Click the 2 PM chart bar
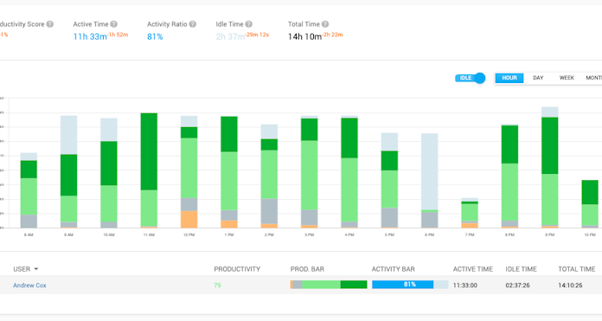The height and width of the screenshot is (321, 602). pyautogui.click(x=269, y=177)
